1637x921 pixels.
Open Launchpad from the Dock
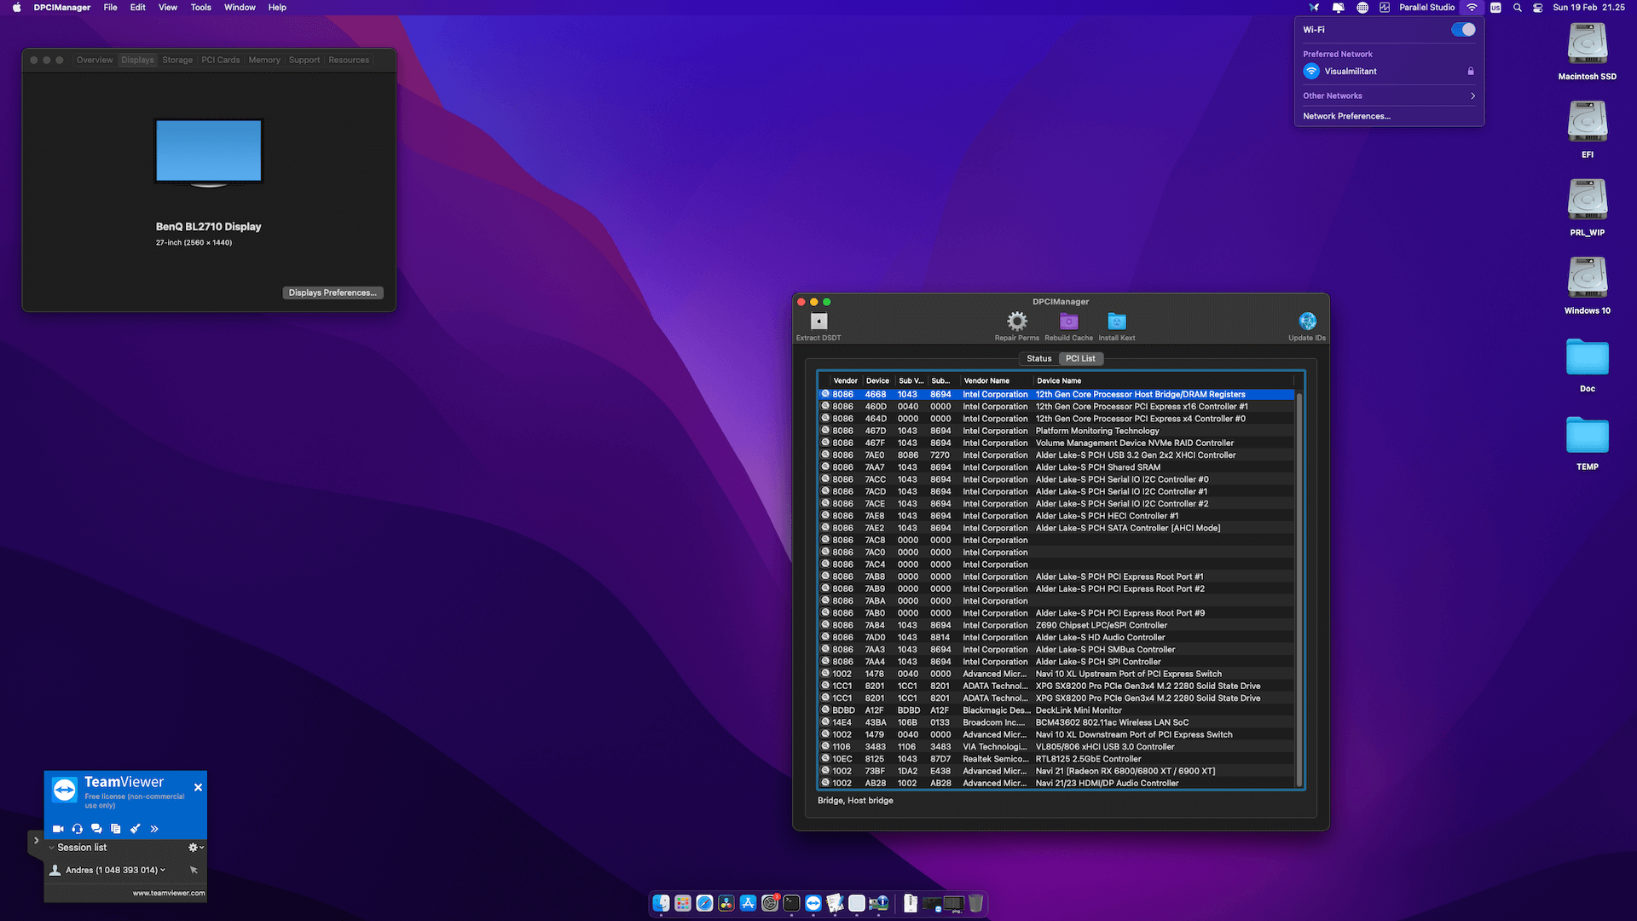tap(683, 903)
